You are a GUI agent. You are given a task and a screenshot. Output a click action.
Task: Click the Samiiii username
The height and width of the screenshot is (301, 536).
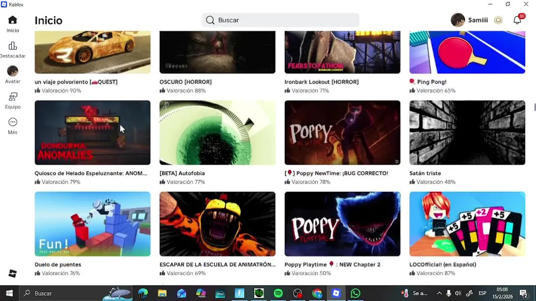coord(478,20)
